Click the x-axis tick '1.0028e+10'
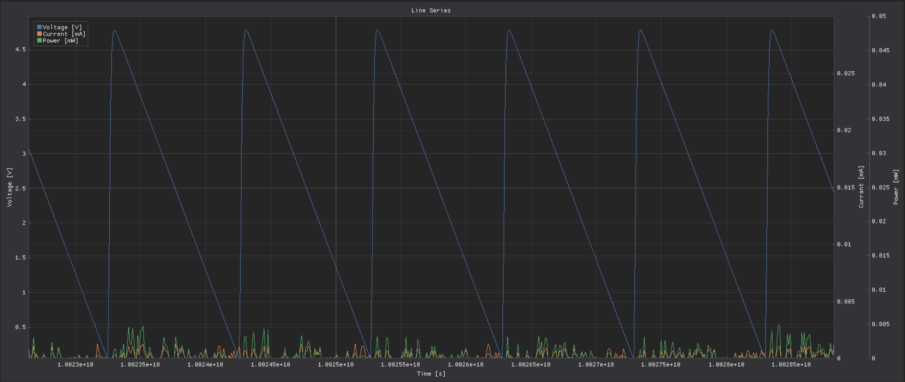Viewport: 905px width, 382px height. coord(726,364)
